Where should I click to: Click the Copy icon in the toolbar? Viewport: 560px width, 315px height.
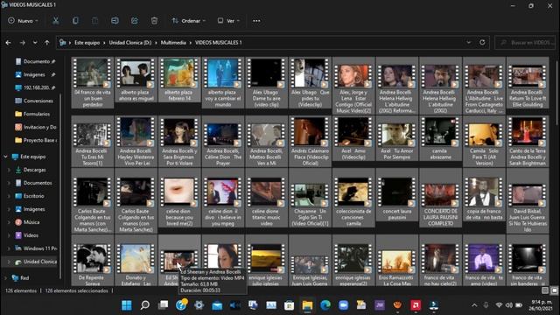pyautogui.click(x=75, y=21)
